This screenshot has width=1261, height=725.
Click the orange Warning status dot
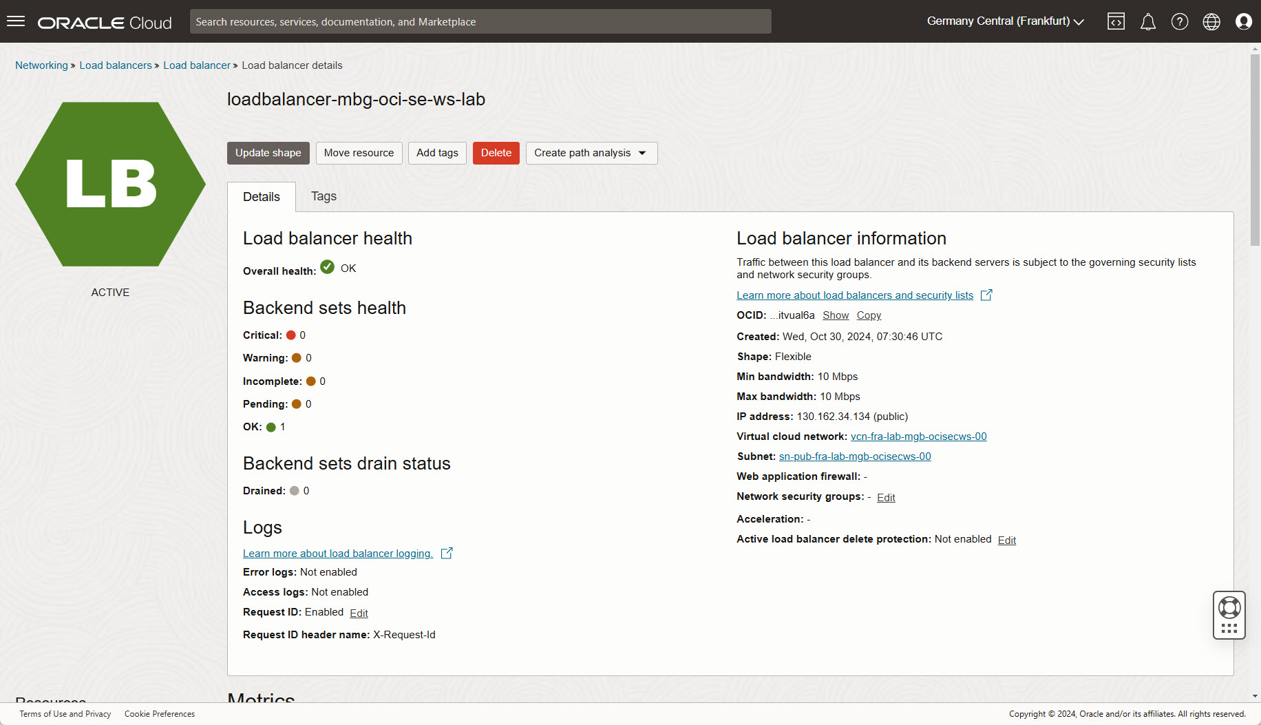point(297,358)
